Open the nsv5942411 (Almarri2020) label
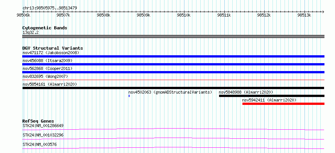335x153 pixels. pyautogui.click(x=269, y=100)
